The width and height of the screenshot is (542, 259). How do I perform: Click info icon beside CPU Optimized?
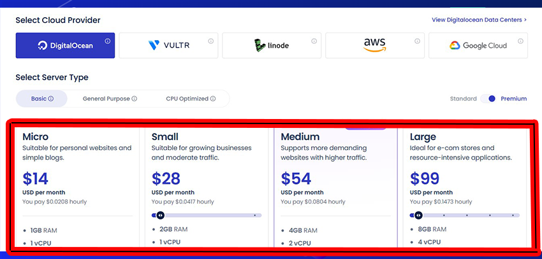[213, 99]
